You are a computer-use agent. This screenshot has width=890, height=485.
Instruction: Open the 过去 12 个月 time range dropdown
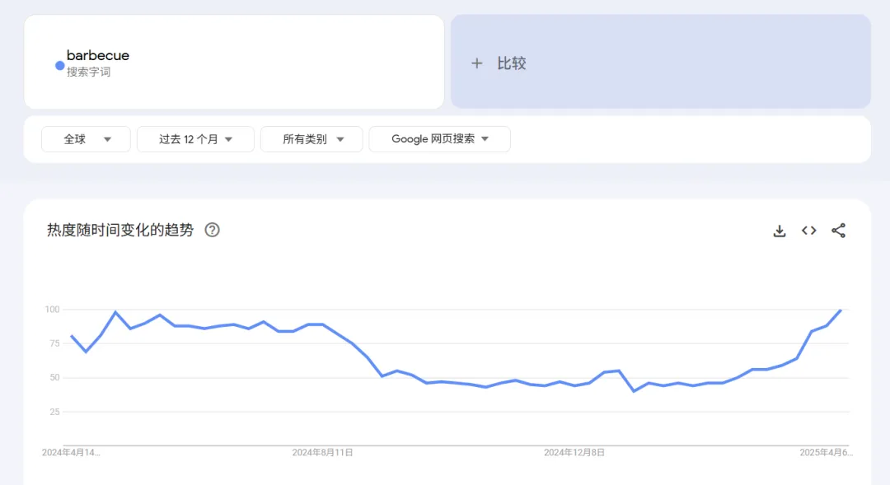[x=195, y=139]
